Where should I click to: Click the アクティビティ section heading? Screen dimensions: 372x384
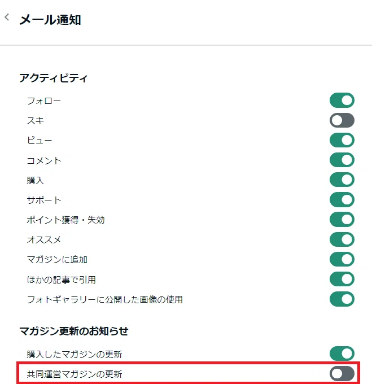pos(54,78)
